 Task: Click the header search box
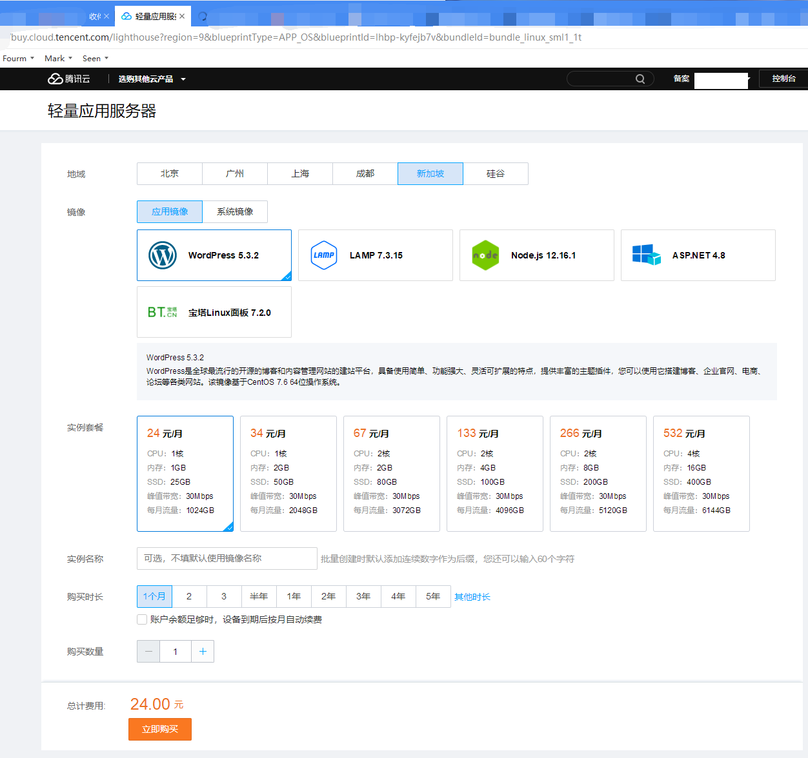(x=611, y=79)
